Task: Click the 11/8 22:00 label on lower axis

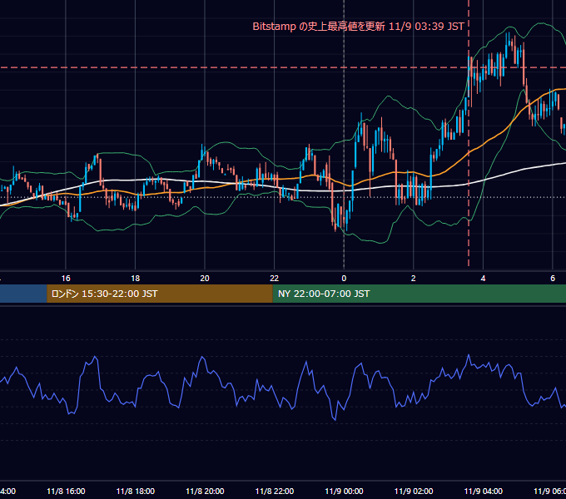Action: tap(275, 492)
